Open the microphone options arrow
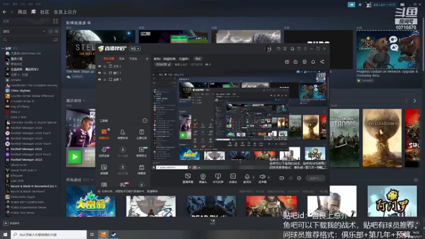 tap(253, 177)
